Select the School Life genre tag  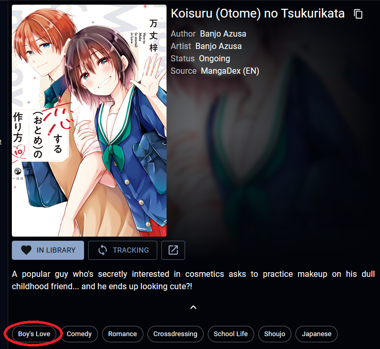(230, 334)
